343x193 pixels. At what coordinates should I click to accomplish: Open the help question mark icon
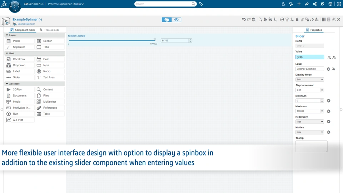point(330,4)
